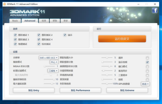Click the 复位 Entry button
Image resolution: width=162 pixels, height=104 pixels.
point(34,91)
